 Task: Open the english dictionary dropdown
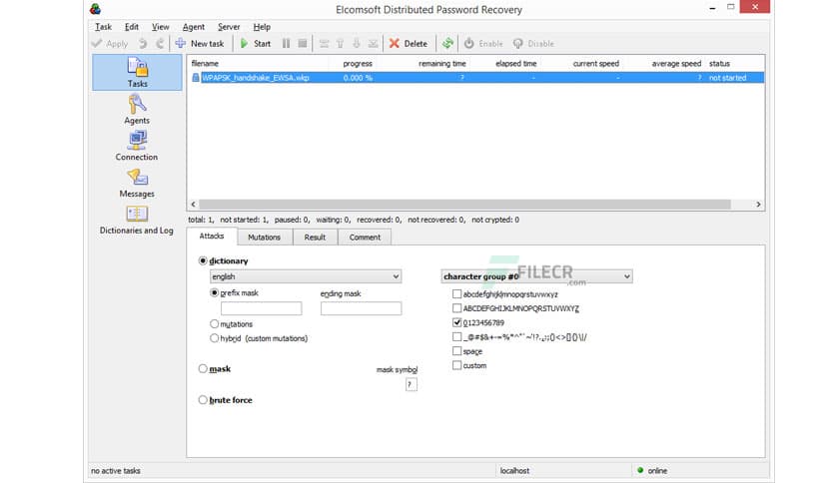[x=306, y=276]
